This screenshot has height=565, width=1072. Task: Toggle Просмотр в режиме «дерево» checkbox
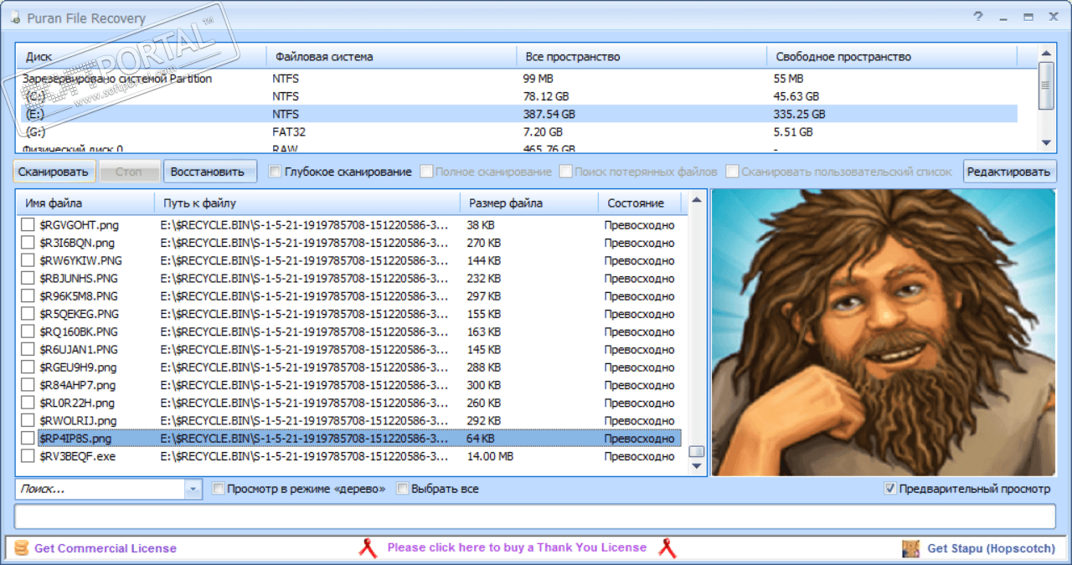tap(218, 489)
